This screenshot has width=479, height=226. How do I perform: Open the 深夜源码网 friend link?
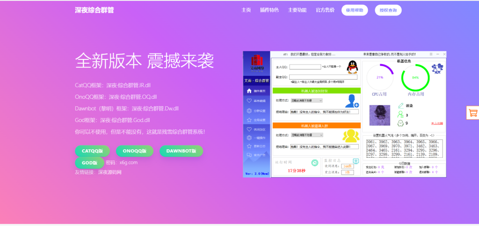pyautogui.click(x=109, y=172)
